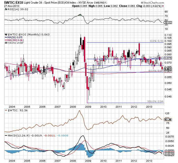Click the 38.2% Fibonacci retracement label
Viewport: 178px width, 163px height.
(156, 58)
